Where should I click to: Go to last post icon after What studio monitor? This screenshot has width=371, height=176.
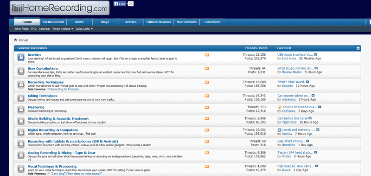click(x=316, y=68)
